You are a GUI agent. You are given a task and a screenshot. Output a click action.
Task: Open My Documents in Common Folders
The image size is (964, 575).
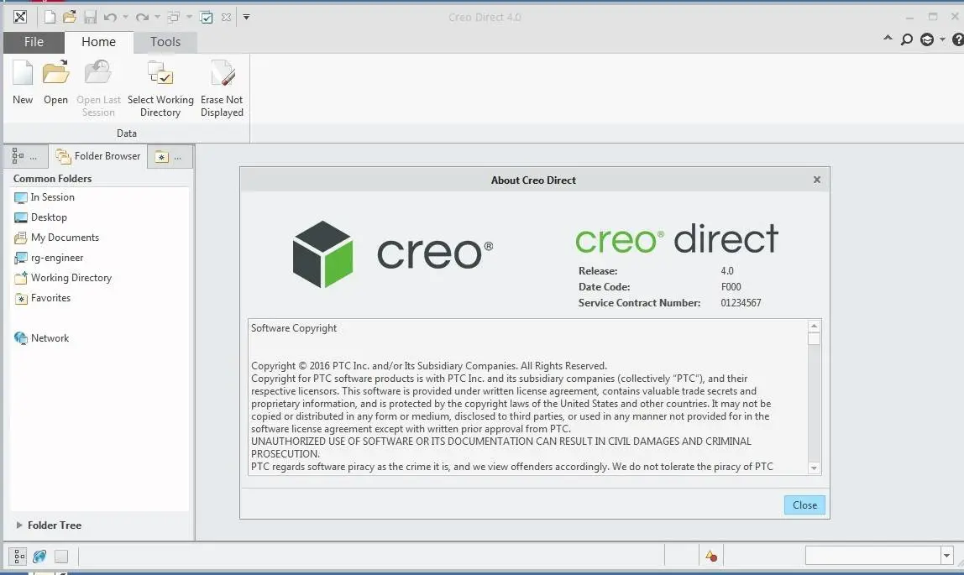click(x=56, y=238)
